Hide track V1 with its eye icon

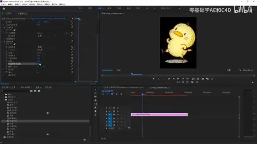click(118, 115)
